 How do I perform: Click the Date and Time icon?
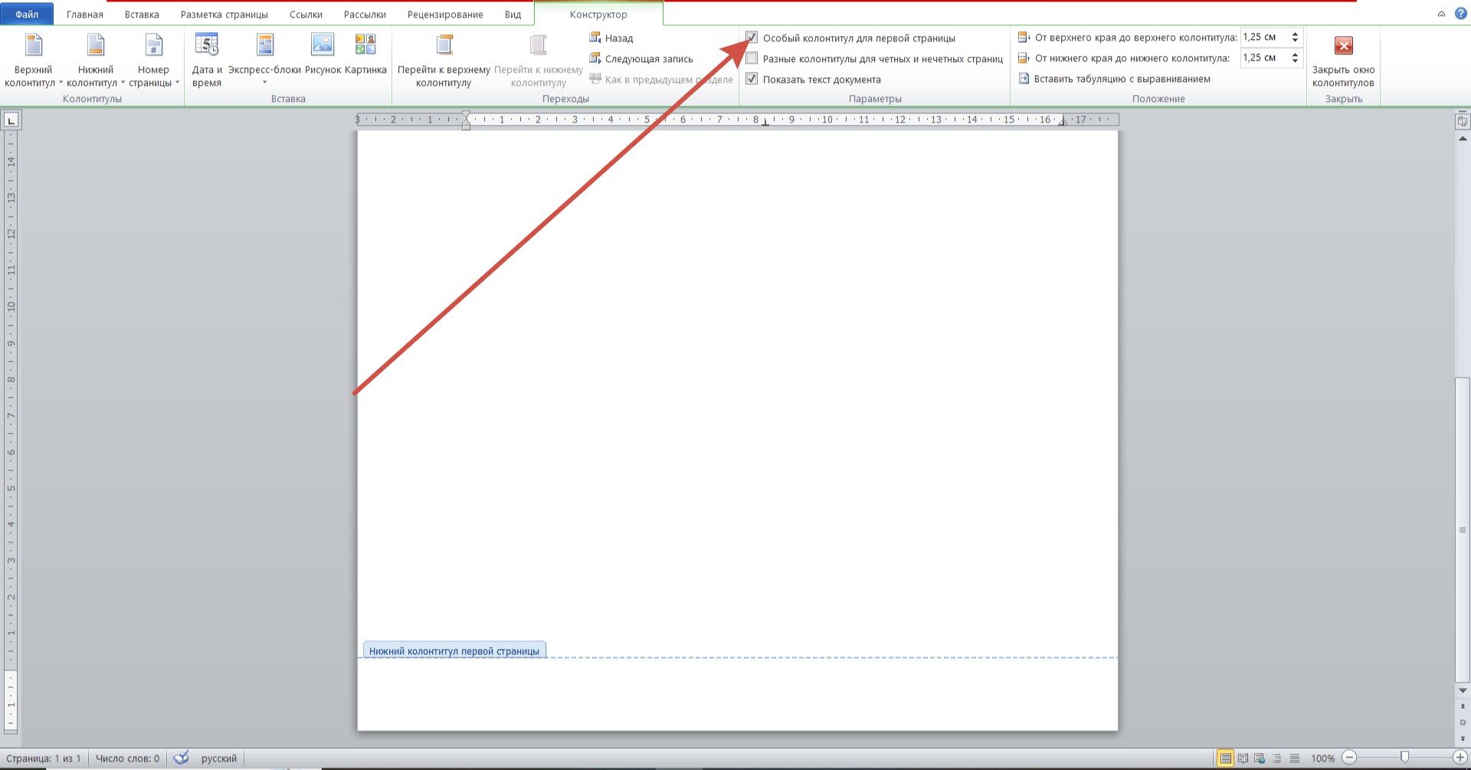tap(207, 46)
